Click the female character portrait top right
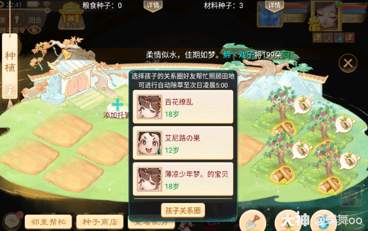 click(325, 16)
